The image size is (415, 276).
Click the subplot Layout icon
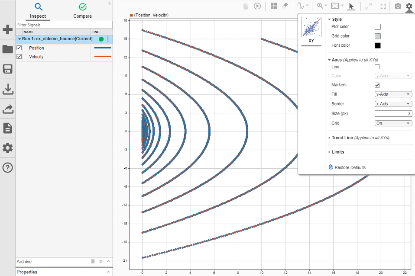[x=273, y=6]
